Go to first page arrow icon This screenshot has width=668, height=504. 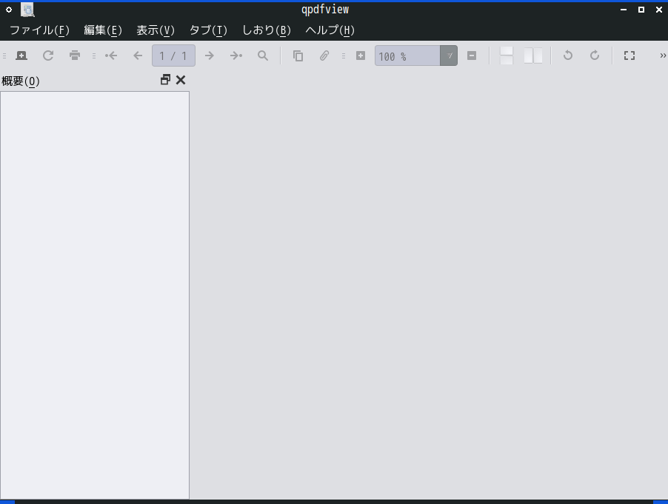111,56
